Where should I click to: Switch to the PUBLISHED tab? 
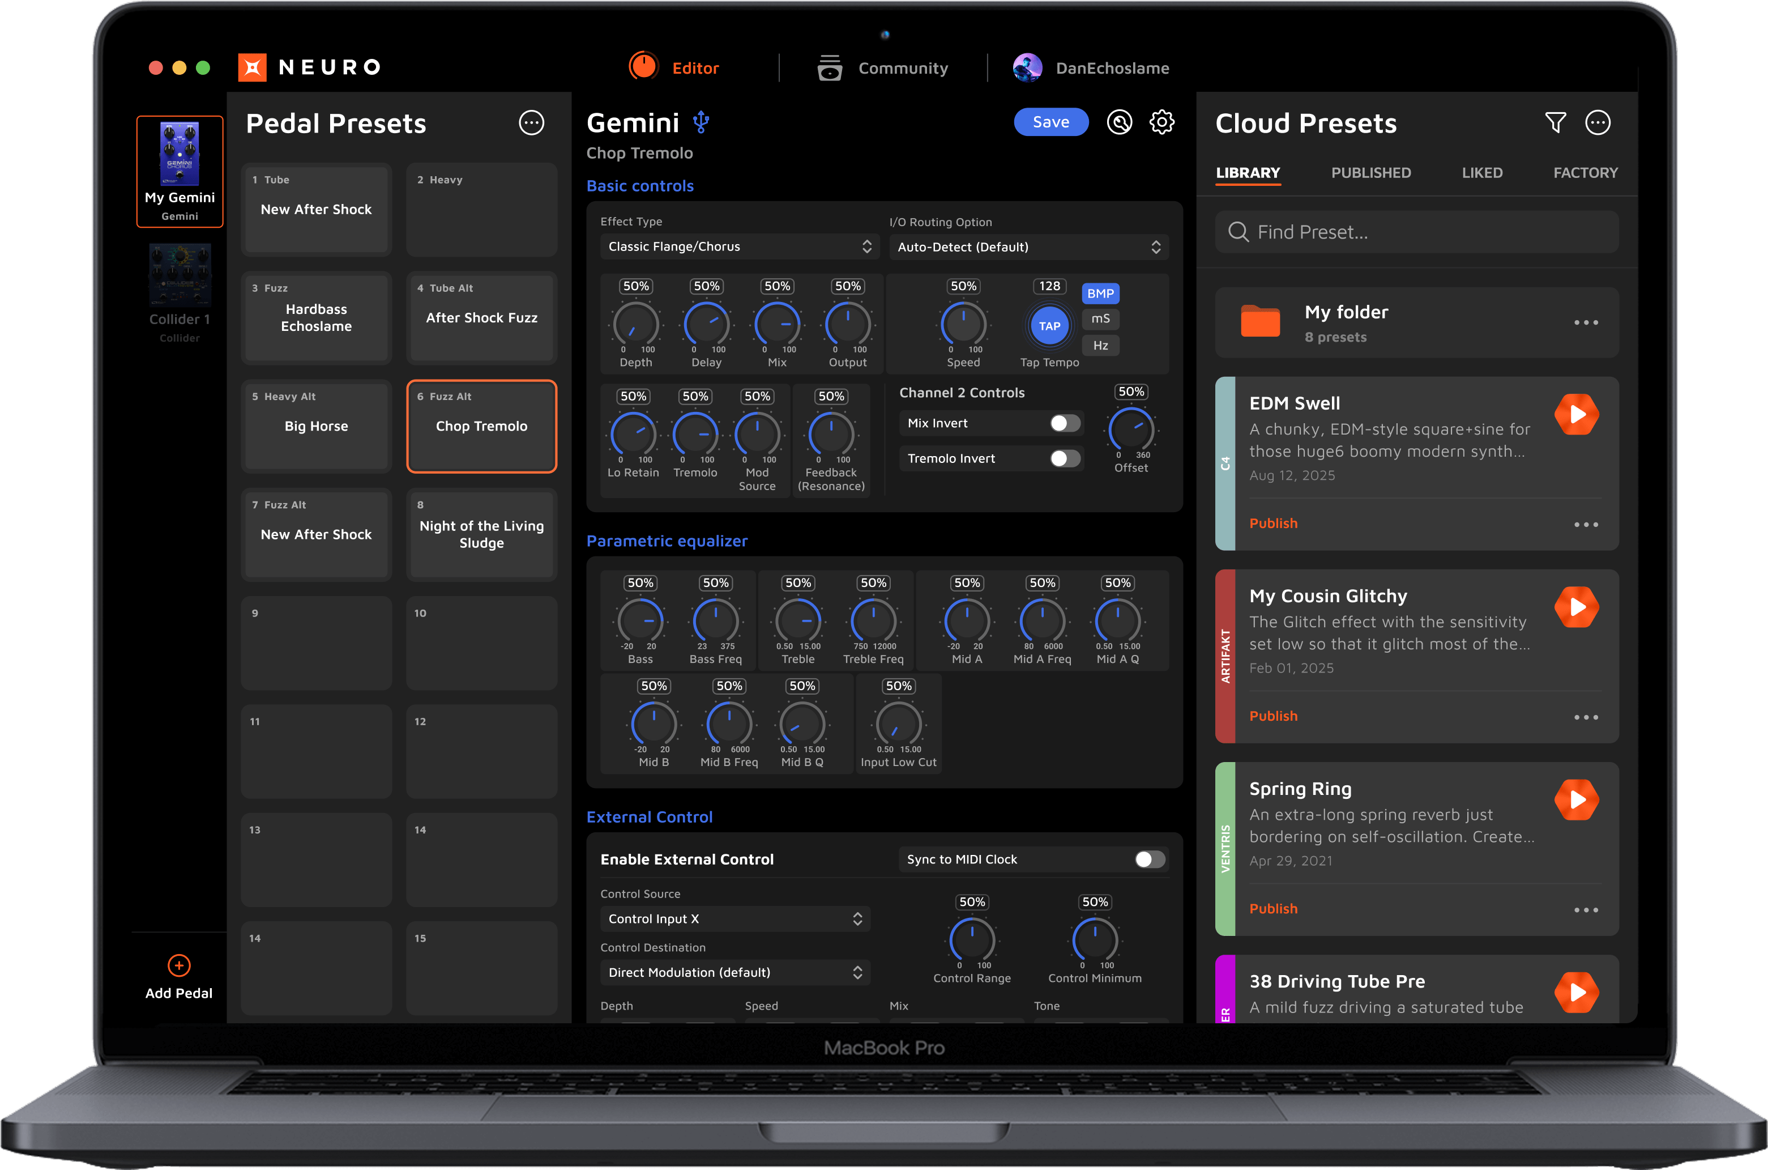[1370, 172]
